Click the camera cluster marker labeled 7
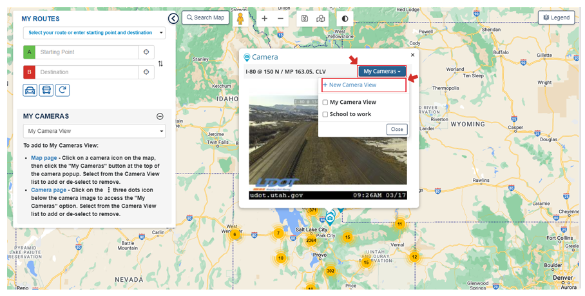The width and height of the screenshot is (585, 296). tap(278, 233)
